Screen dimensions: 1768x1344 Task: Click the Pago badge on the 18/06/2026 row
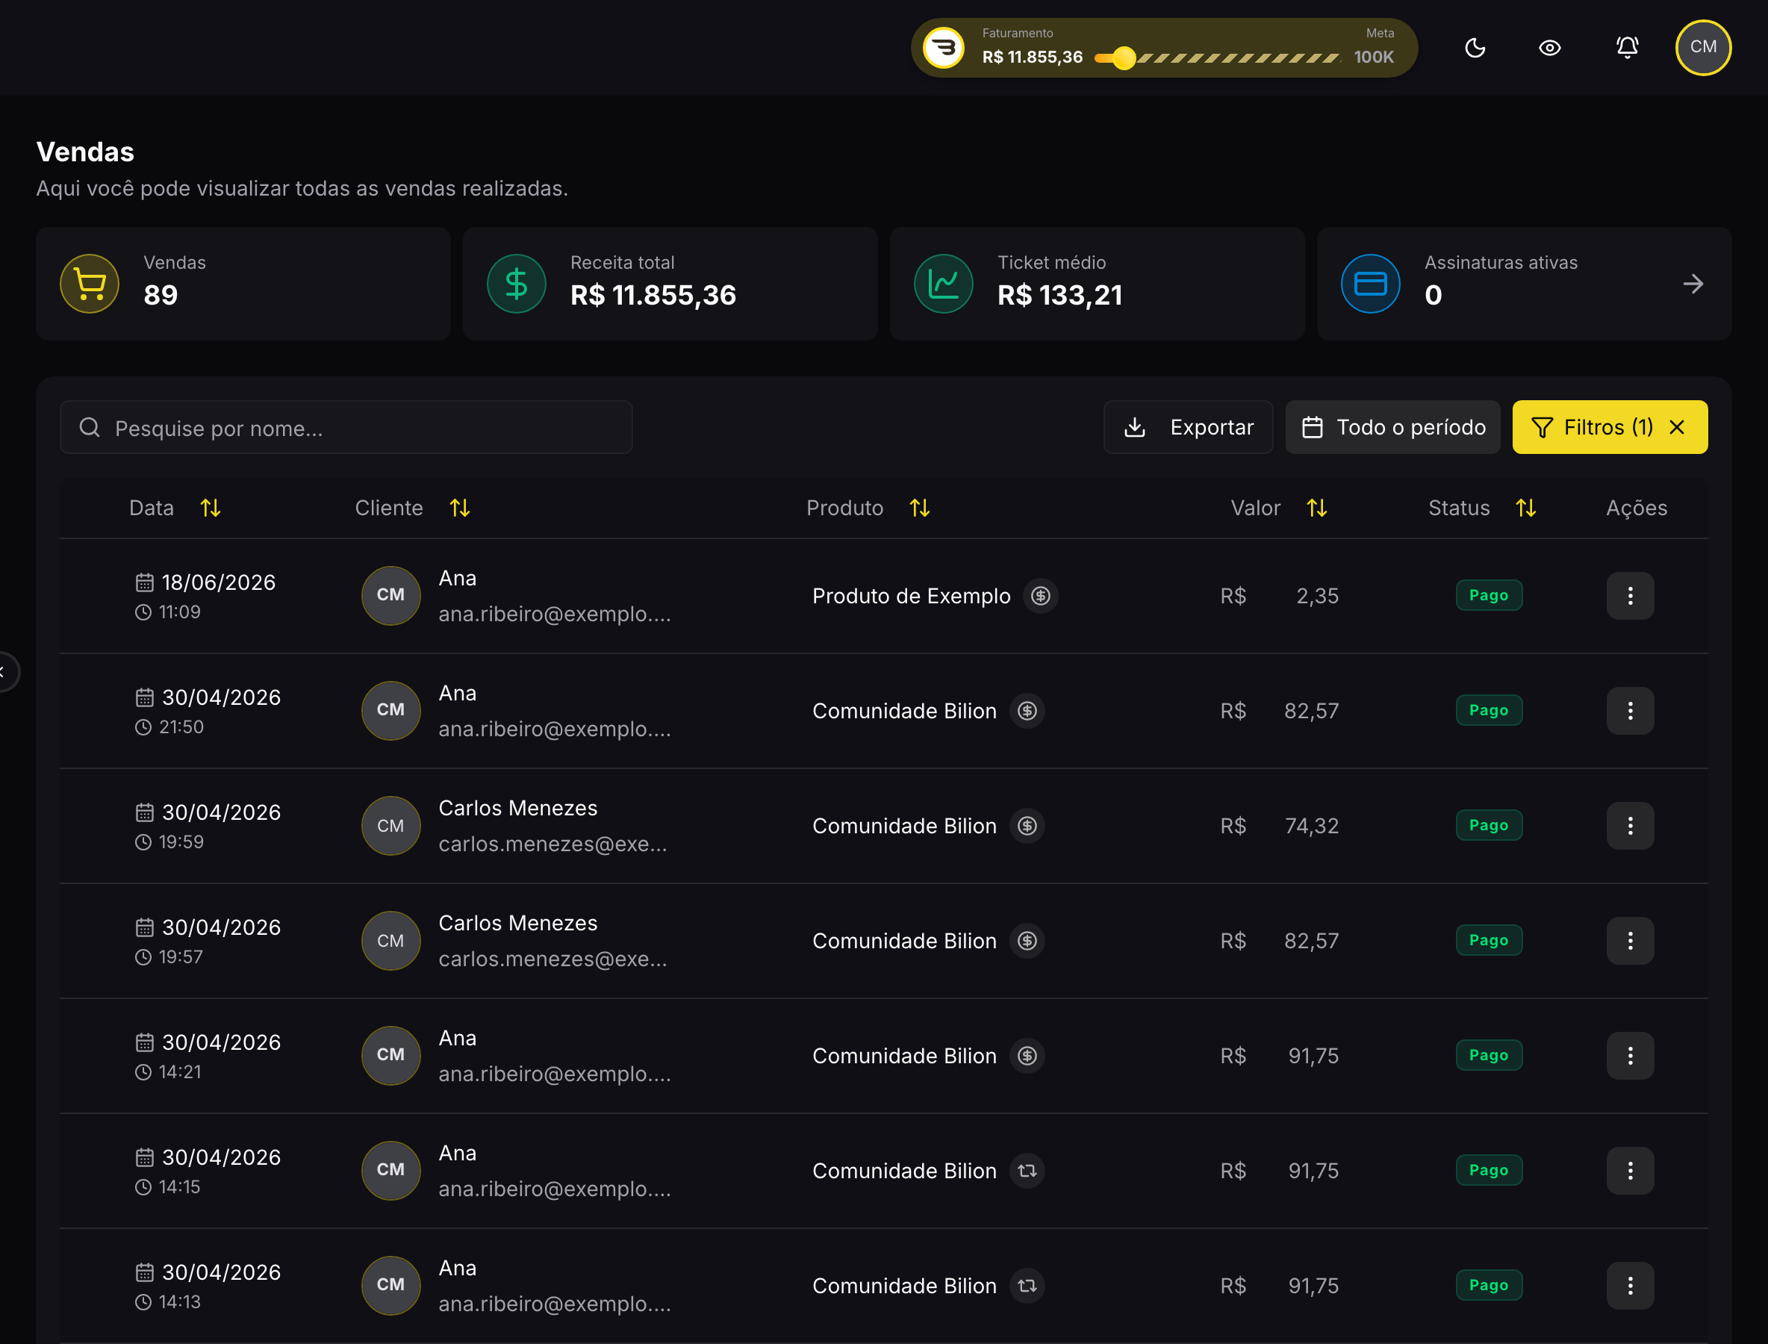(1489, 595)
